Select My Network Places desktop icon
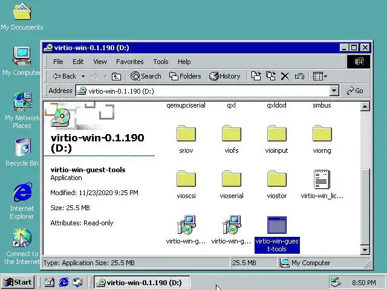The height and width of the screenshot is (290, 387). [22, 111]
